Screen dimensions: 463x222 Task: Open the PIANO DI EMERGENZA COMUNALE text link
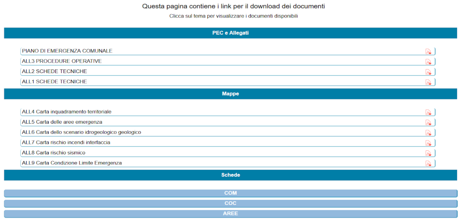coord(67,51)
